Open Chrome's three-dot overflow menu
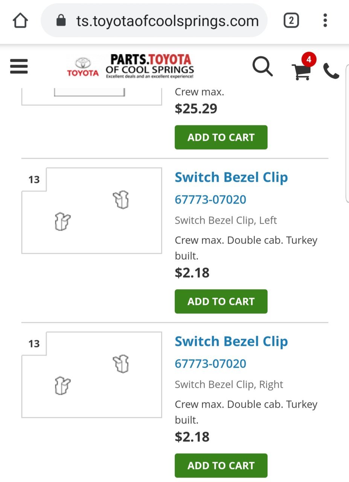This screenshot has width=349, height=482. (325, 21)
